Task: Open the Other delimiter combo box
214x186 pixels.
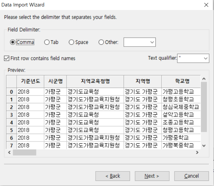Action: [x=139, y=42]
